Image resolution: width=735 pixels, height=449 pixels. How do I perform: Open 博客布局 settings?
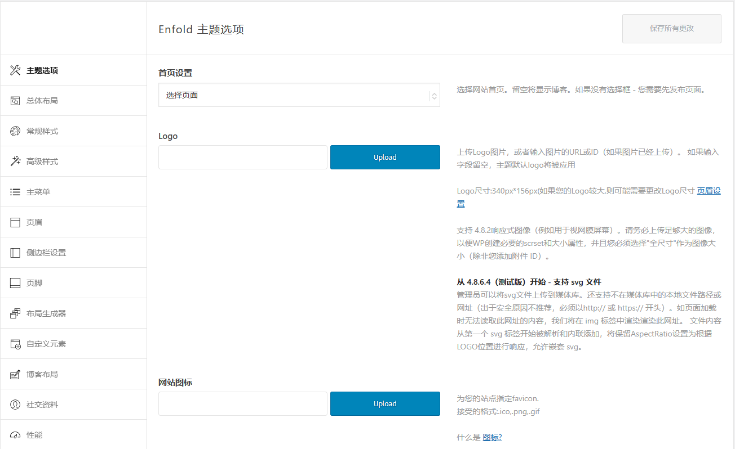click(x=73, y=374)
